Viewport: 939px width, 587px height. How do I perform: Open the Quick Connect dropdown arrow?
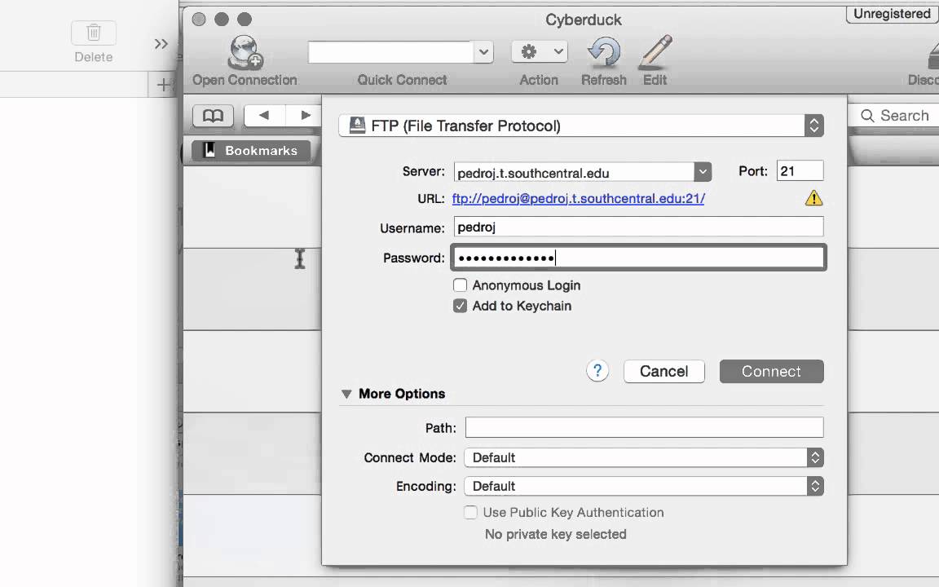(x=483, y=52)
